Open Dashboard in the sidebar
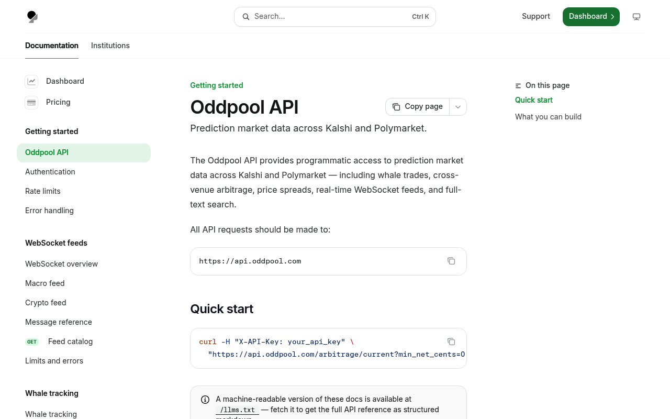Image resolution: width=670 pixels, height=419 pixels. [x=65, y=81]
